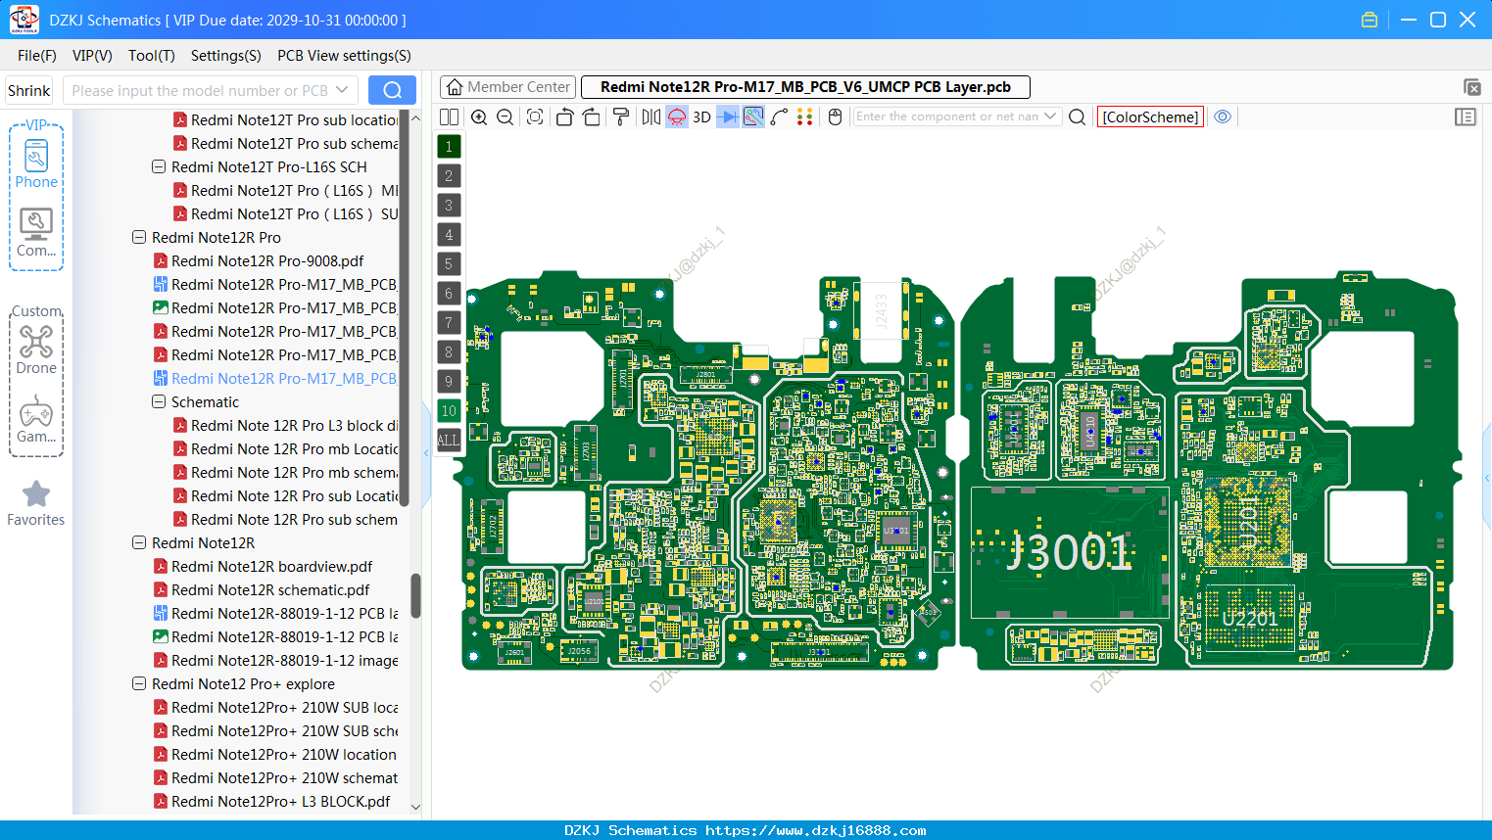Viewport: 1492px width, 840px height.
Task: Select PCB layer 5
Action: (449, 263)
